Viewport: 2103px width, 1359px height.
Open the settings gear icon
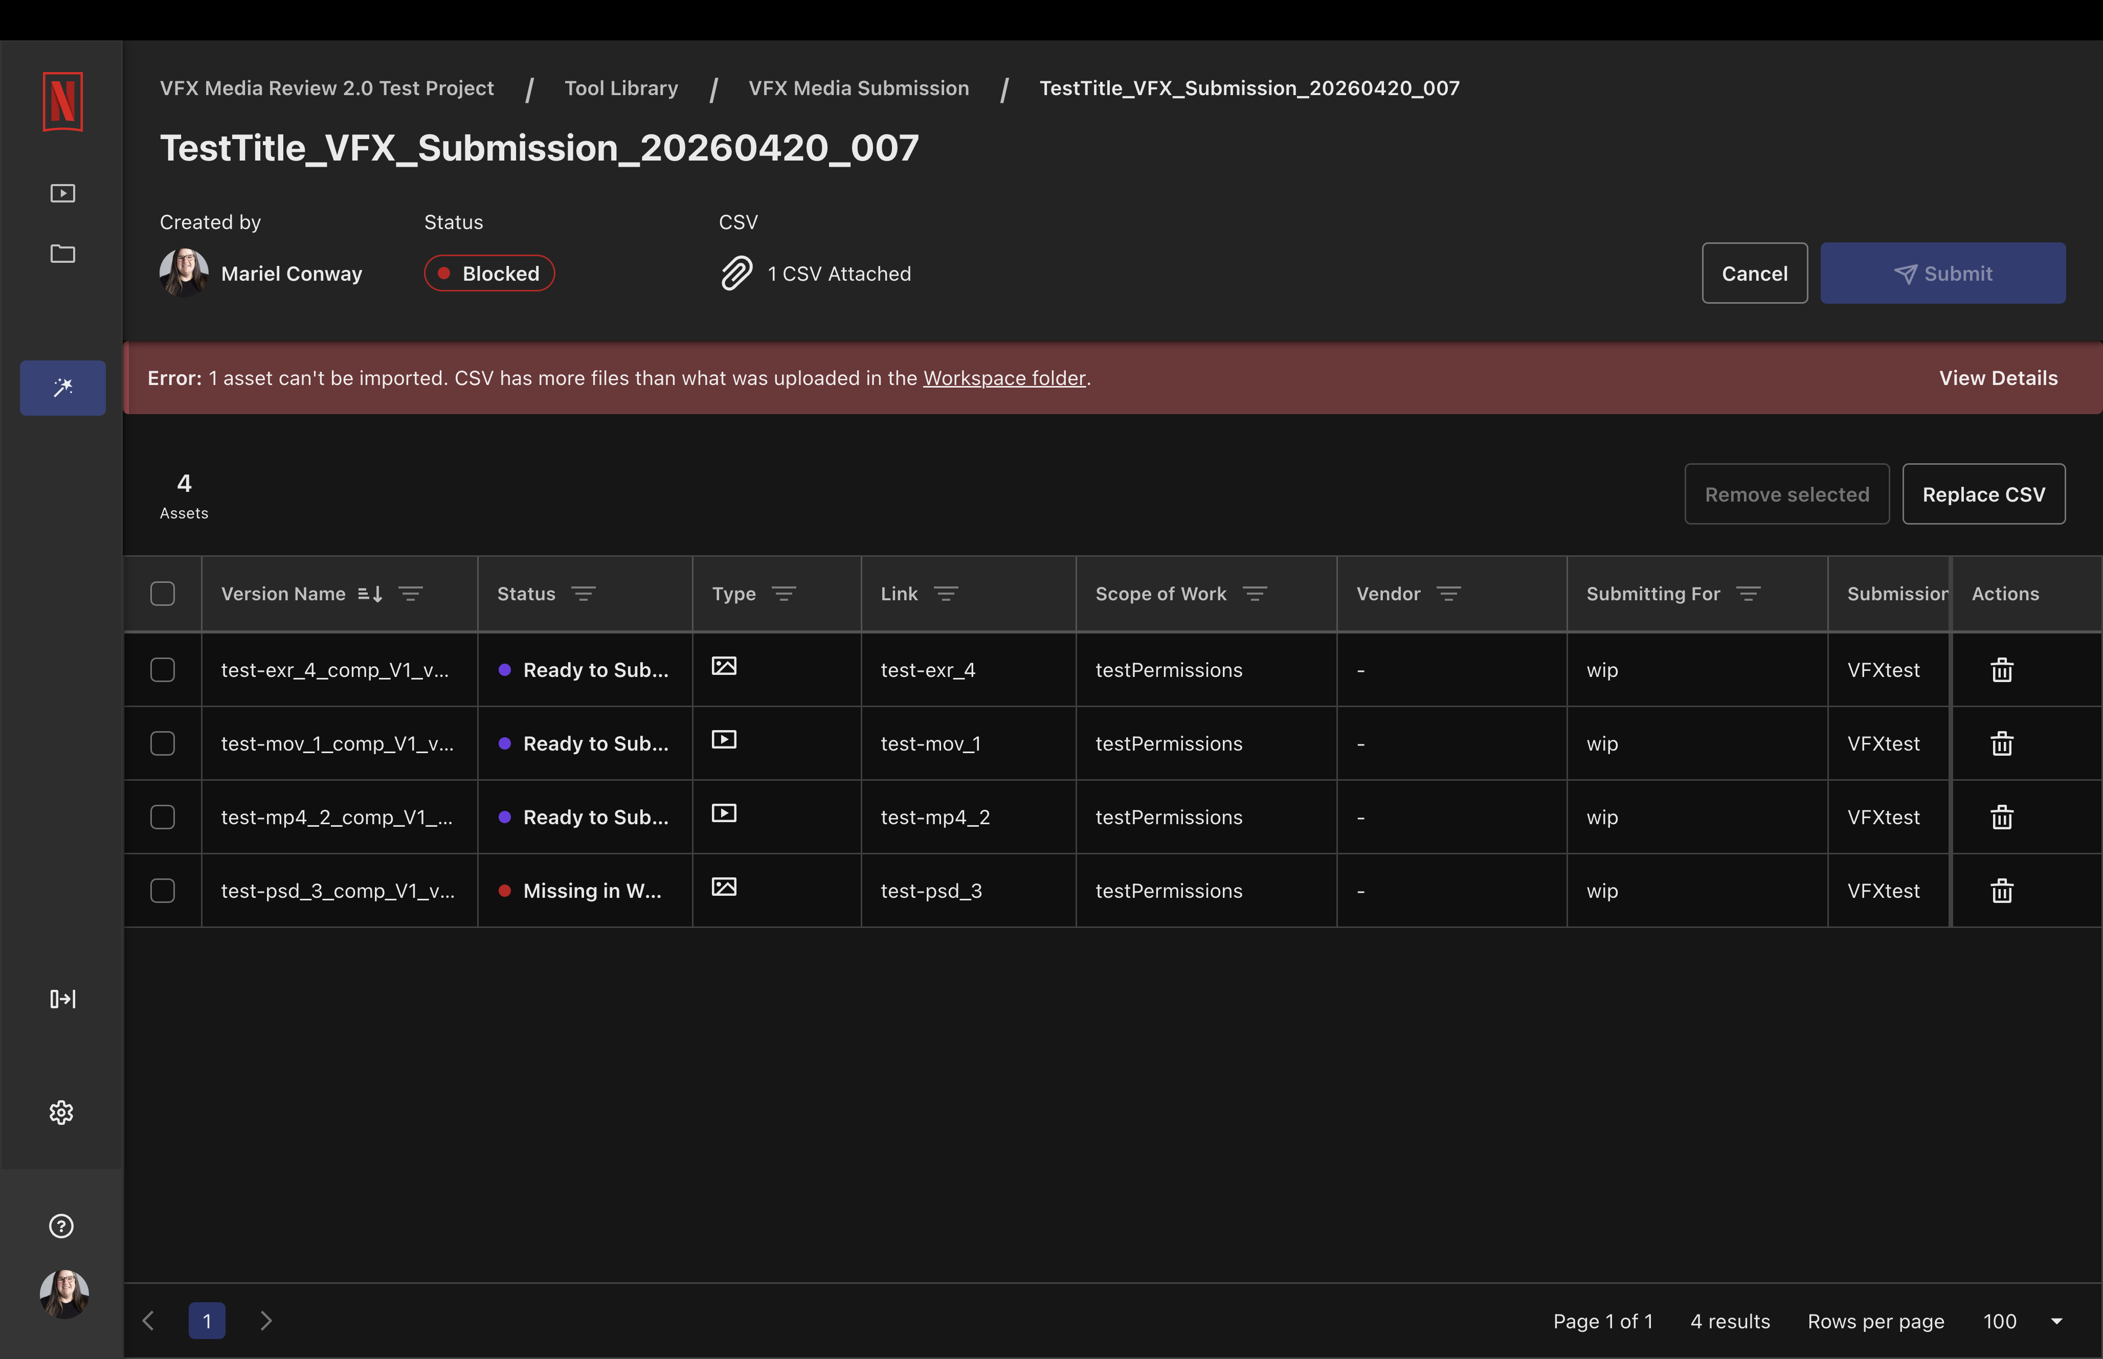(x=61, y=1112)
